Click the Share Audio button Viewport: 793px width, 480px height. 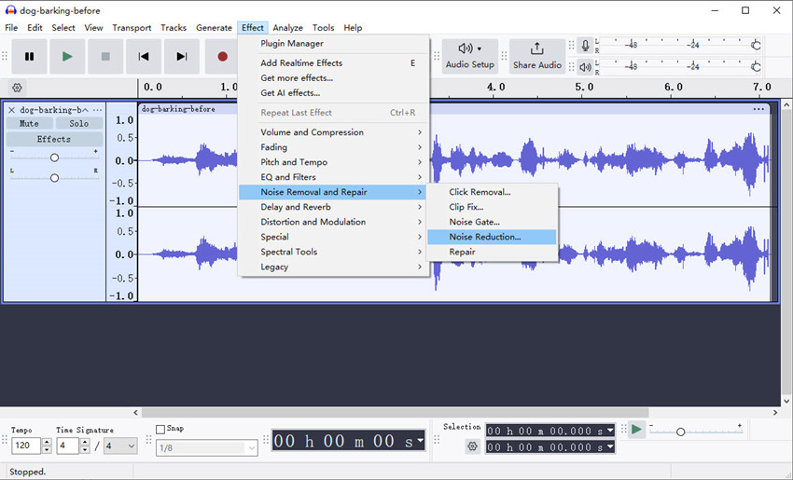[x=537, y=56]
